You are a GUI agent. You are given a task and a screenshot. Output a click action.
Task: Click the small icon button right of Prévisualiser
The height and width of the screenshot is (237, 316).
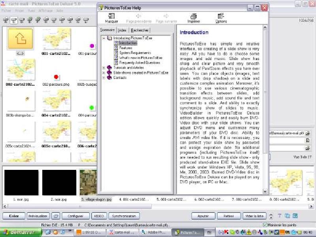(x=56, y=216)
